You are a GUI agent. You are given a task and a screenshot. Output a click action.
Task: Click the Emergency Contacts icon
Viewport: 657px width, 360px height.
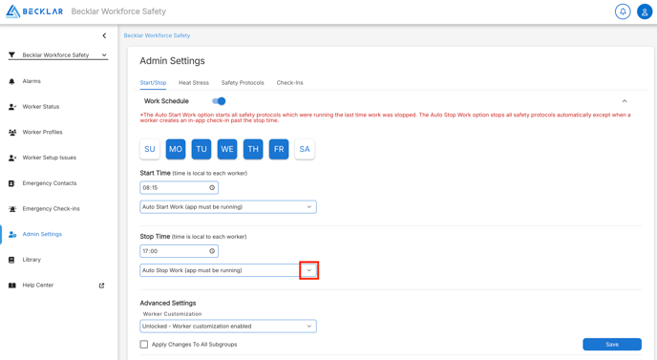click(x=11, y=183)
